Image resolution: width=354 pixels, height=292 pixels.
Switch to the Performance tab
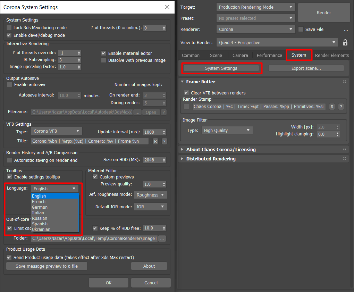pos(269,55)
